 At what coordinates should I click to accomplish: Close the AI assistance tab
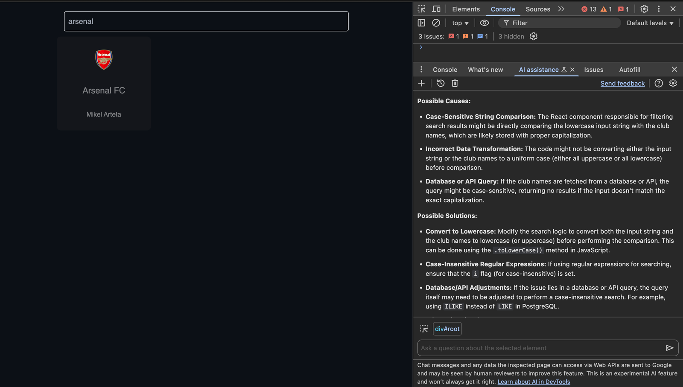pyautogui.click(x=572, y=70)
